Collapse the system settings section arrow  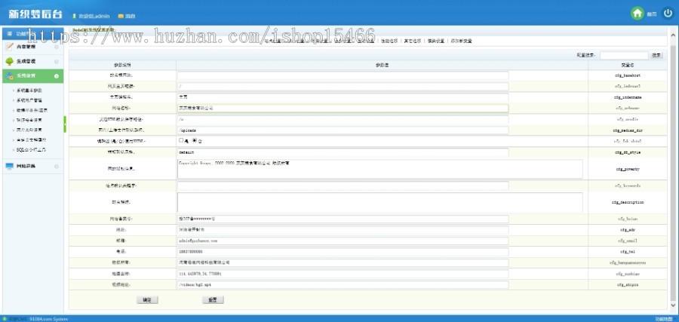pyautogui.click(x=57, y=76)
